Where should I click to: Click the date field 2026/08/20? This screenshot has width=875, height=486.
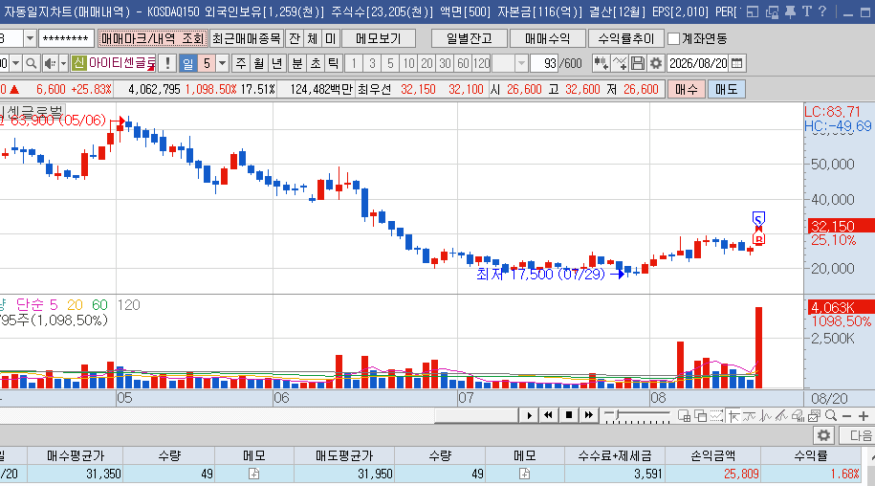698,63
